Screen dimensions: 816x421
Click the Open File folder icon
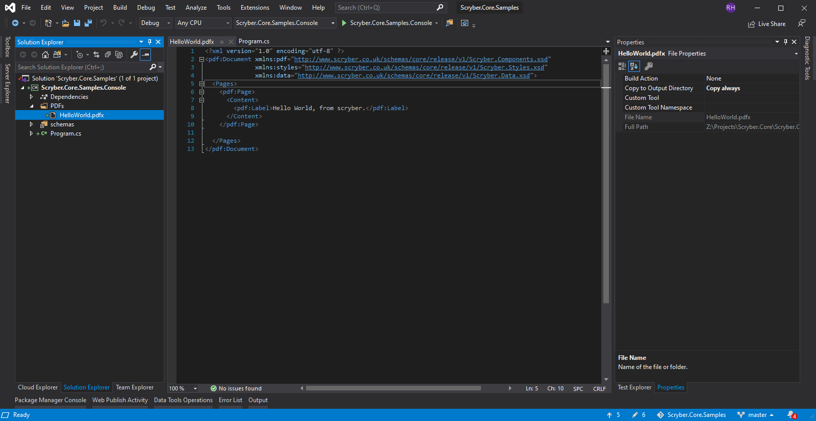(65, 23)
